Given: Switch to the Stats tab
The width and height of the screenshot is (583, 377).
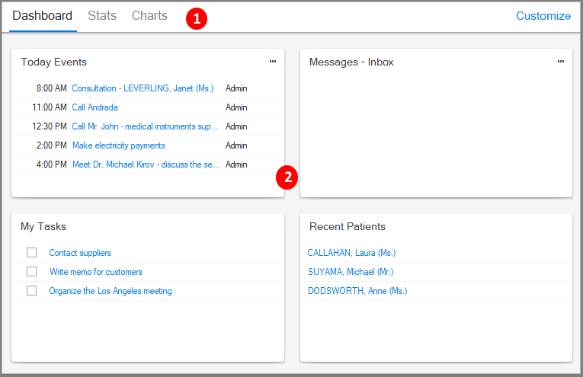Looking at the screenshot, I should tap(102, 16).
